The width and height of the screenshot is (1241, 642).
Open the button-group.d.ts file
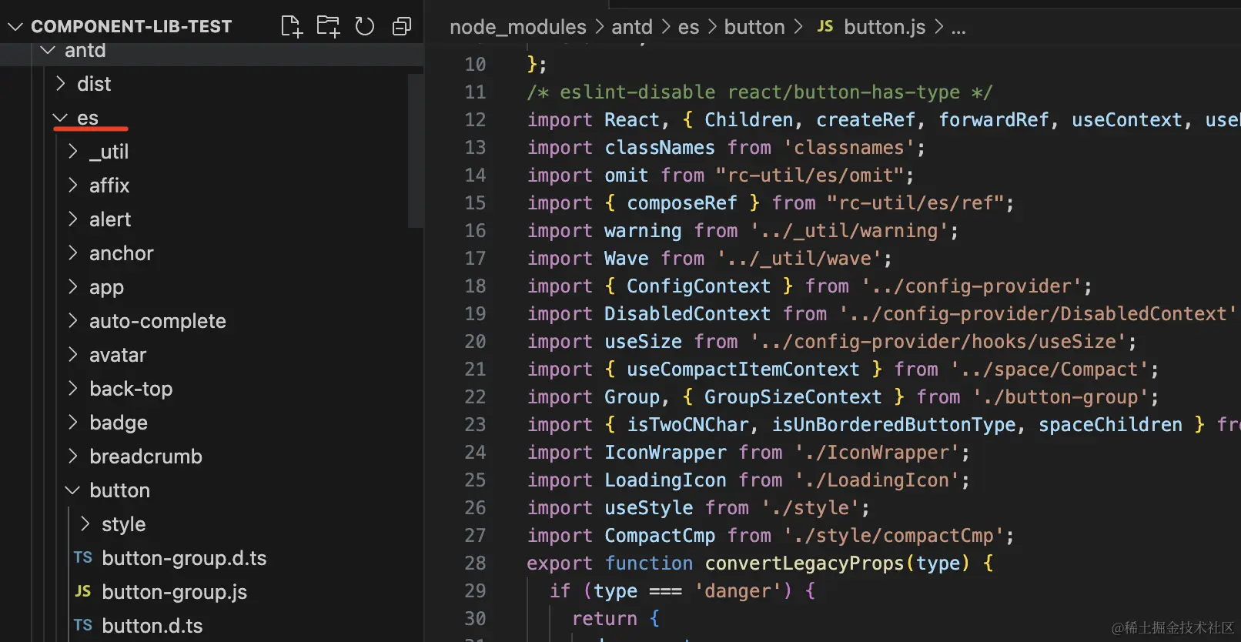(x=184, y=558)
